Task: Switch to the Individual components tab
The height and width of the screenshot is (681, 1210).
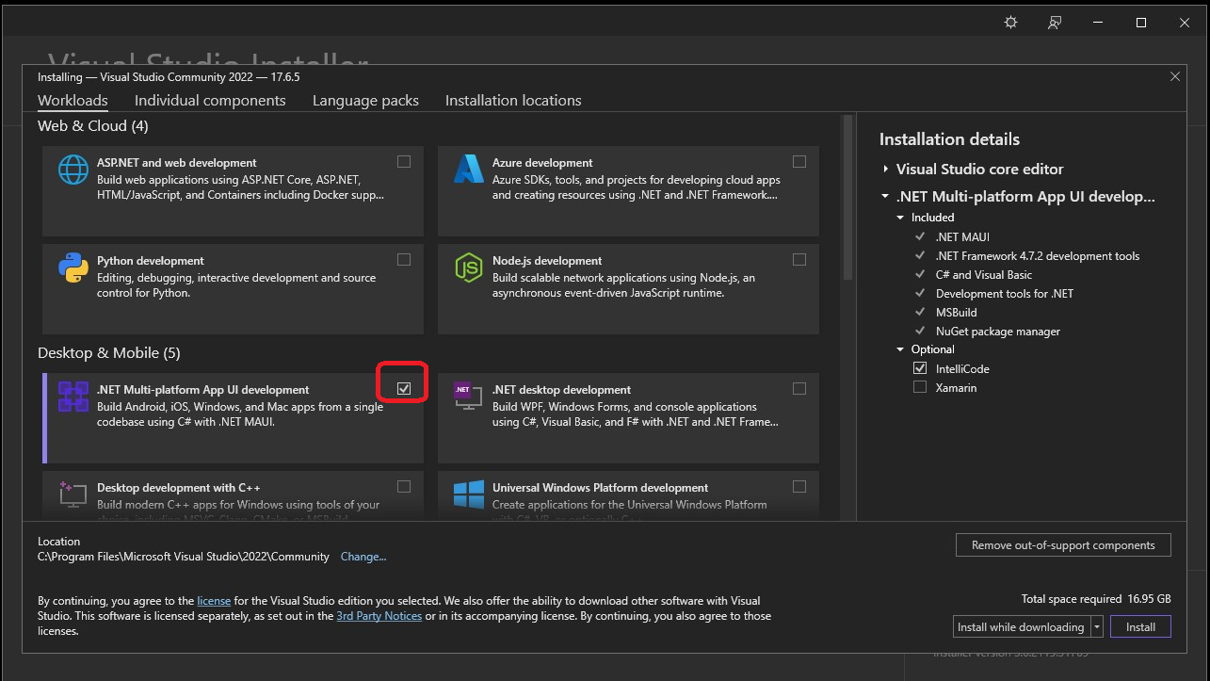Action: [210, 101]
